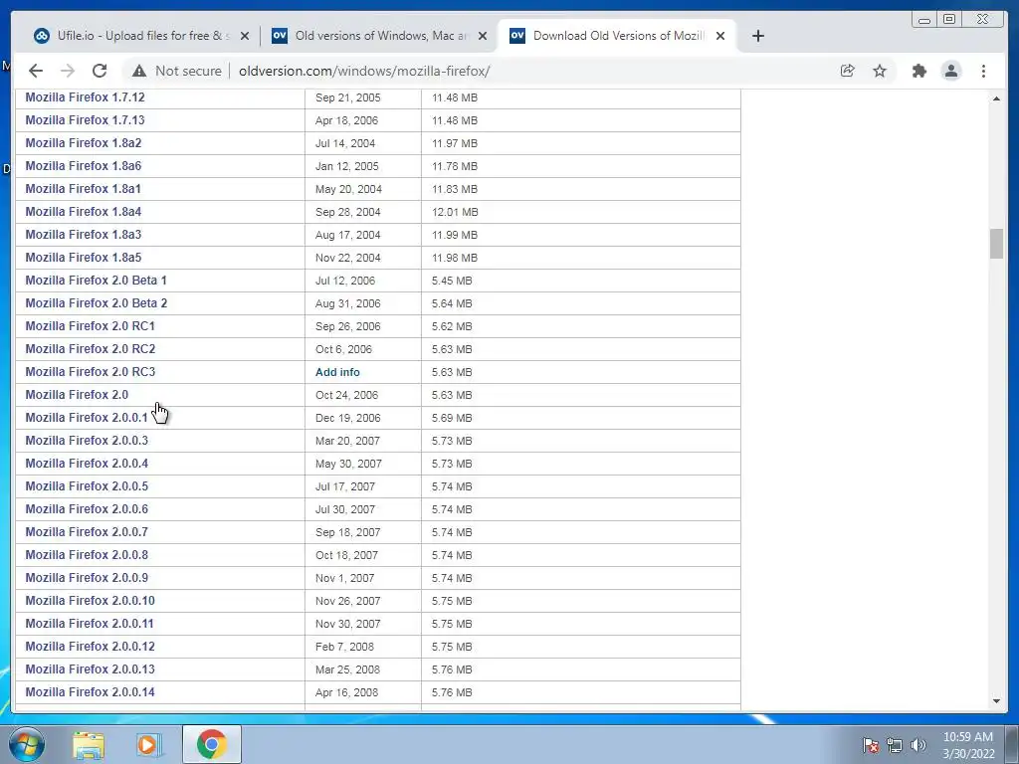
Task: Close the Ufile.io tab
Action: pos(245,36)
